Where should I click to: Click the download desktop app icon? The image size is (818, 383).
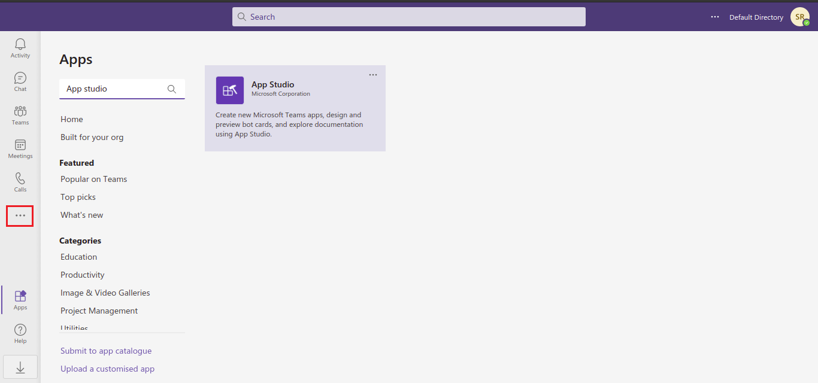[20, 367]
